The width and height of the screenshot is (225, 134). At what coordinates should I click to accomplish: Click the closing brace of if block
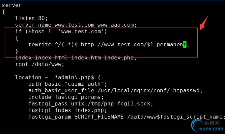(17, 51)
